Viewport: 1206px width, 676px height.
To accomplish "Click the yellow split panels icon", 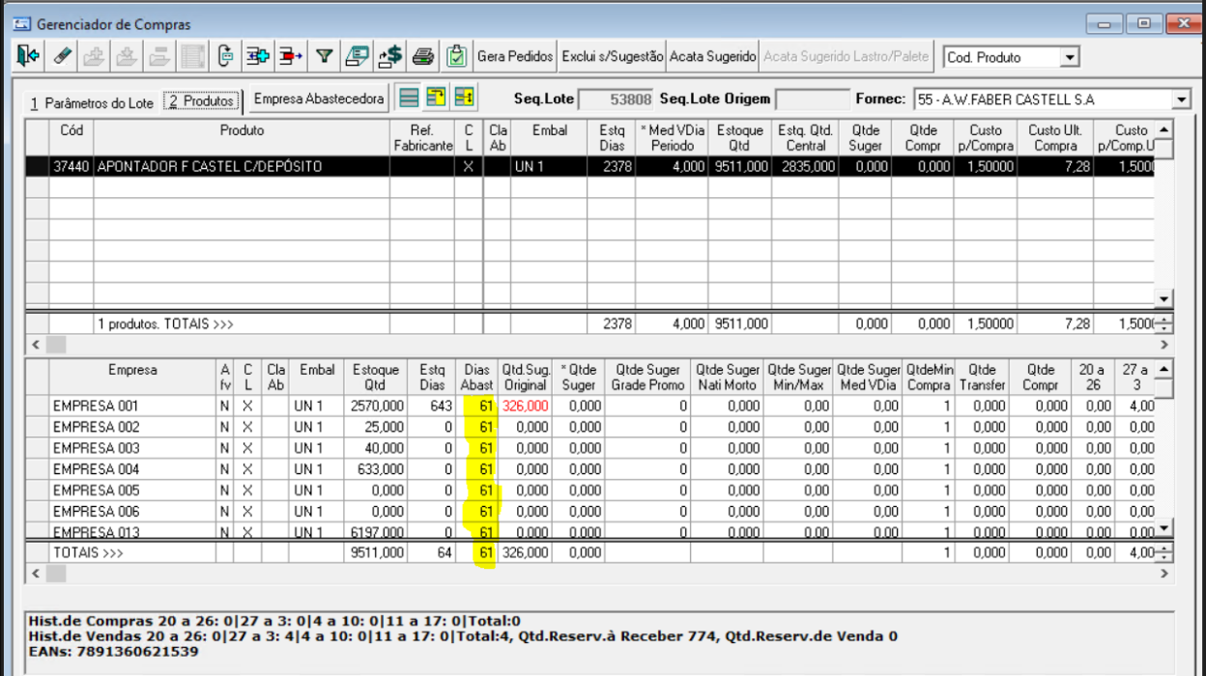I will [465, 98].
